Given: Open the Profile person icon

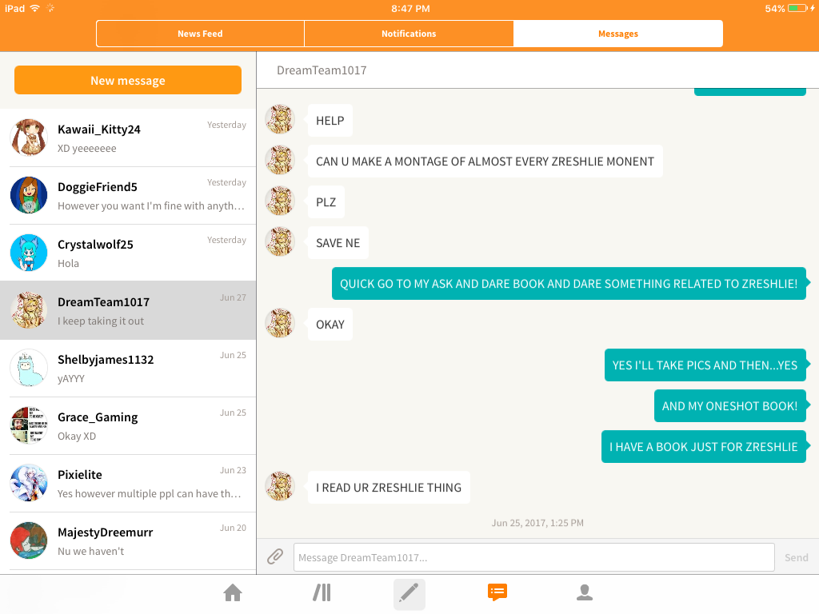Looking at the screenshot, I should [x=585, y=592].
